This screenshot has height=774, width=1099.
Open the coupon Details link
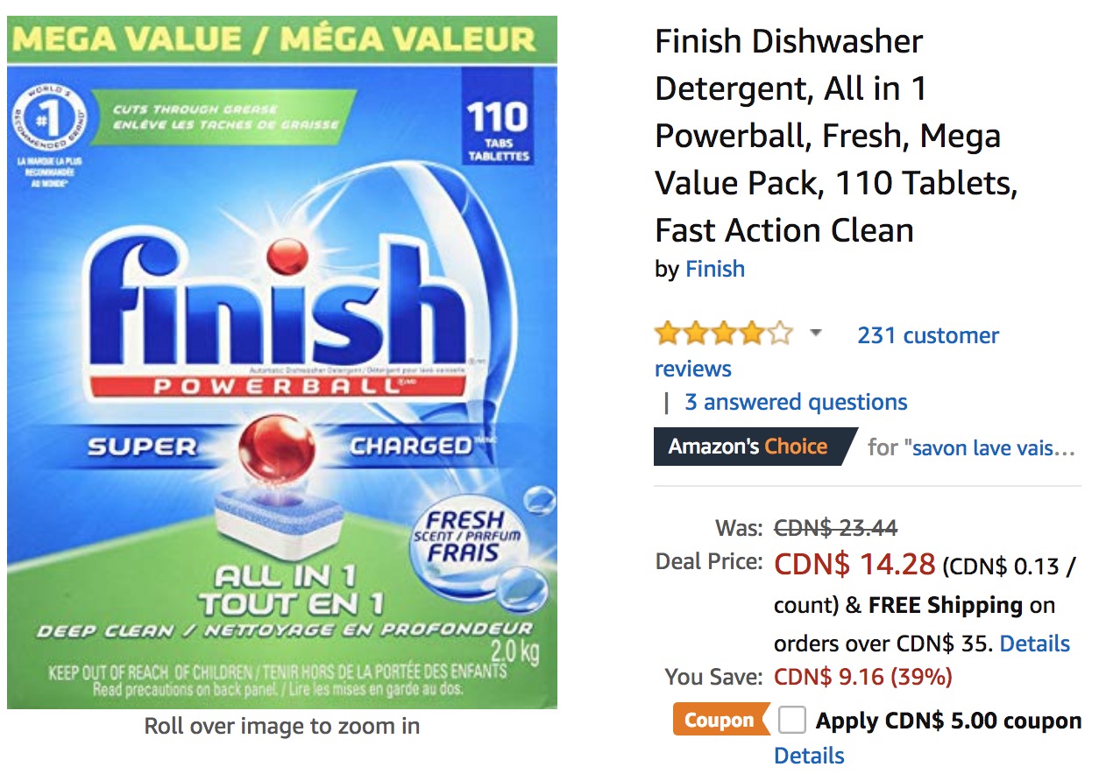pyautogui.click(x=809, y=755)
